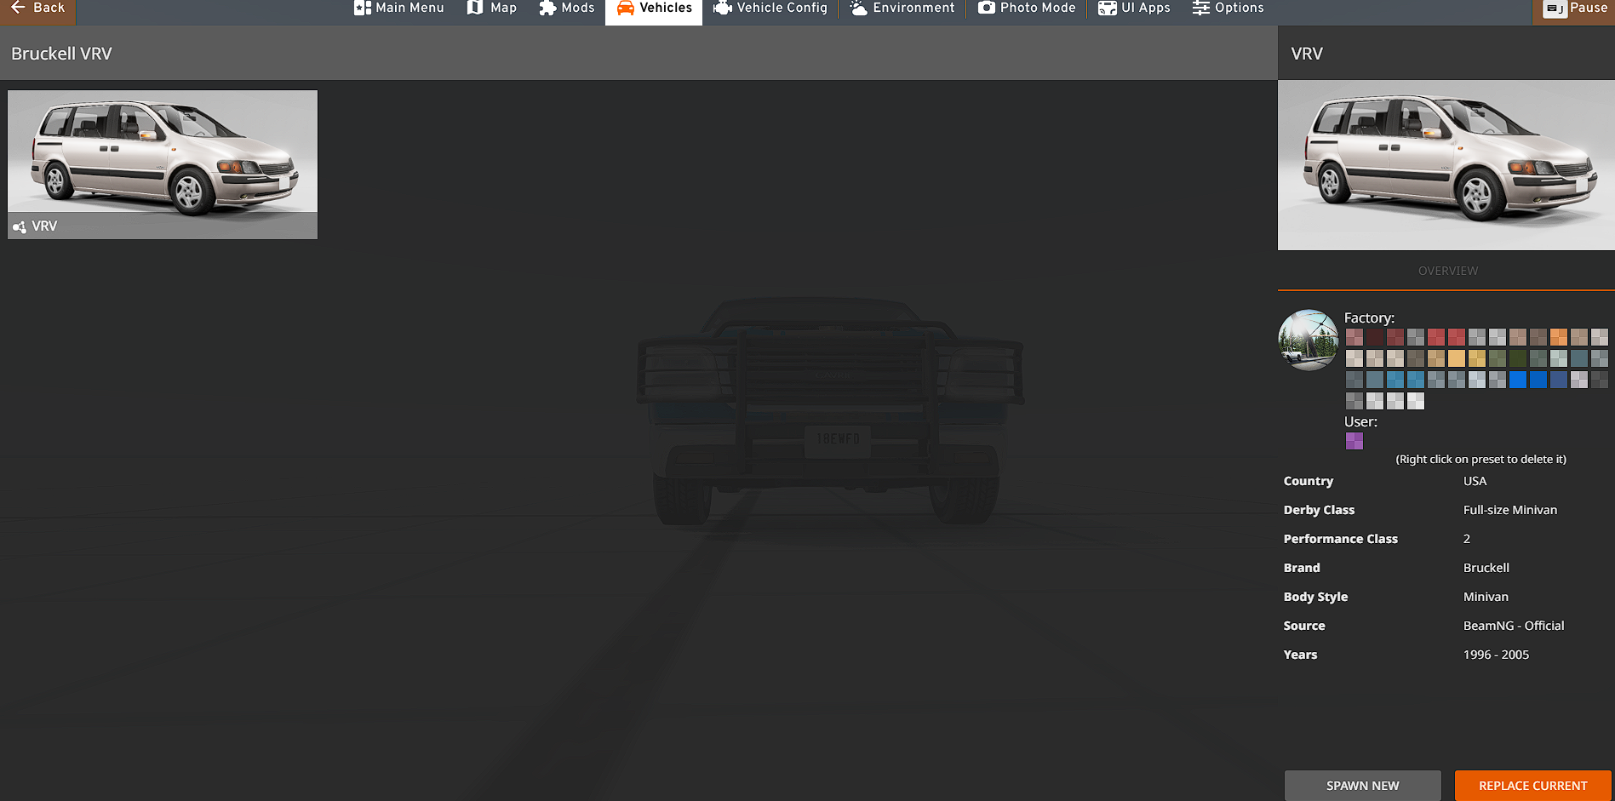Click the Years value 1996 - 2005
Viewport: 1615px width, 801px height.
coord(1496,655)
